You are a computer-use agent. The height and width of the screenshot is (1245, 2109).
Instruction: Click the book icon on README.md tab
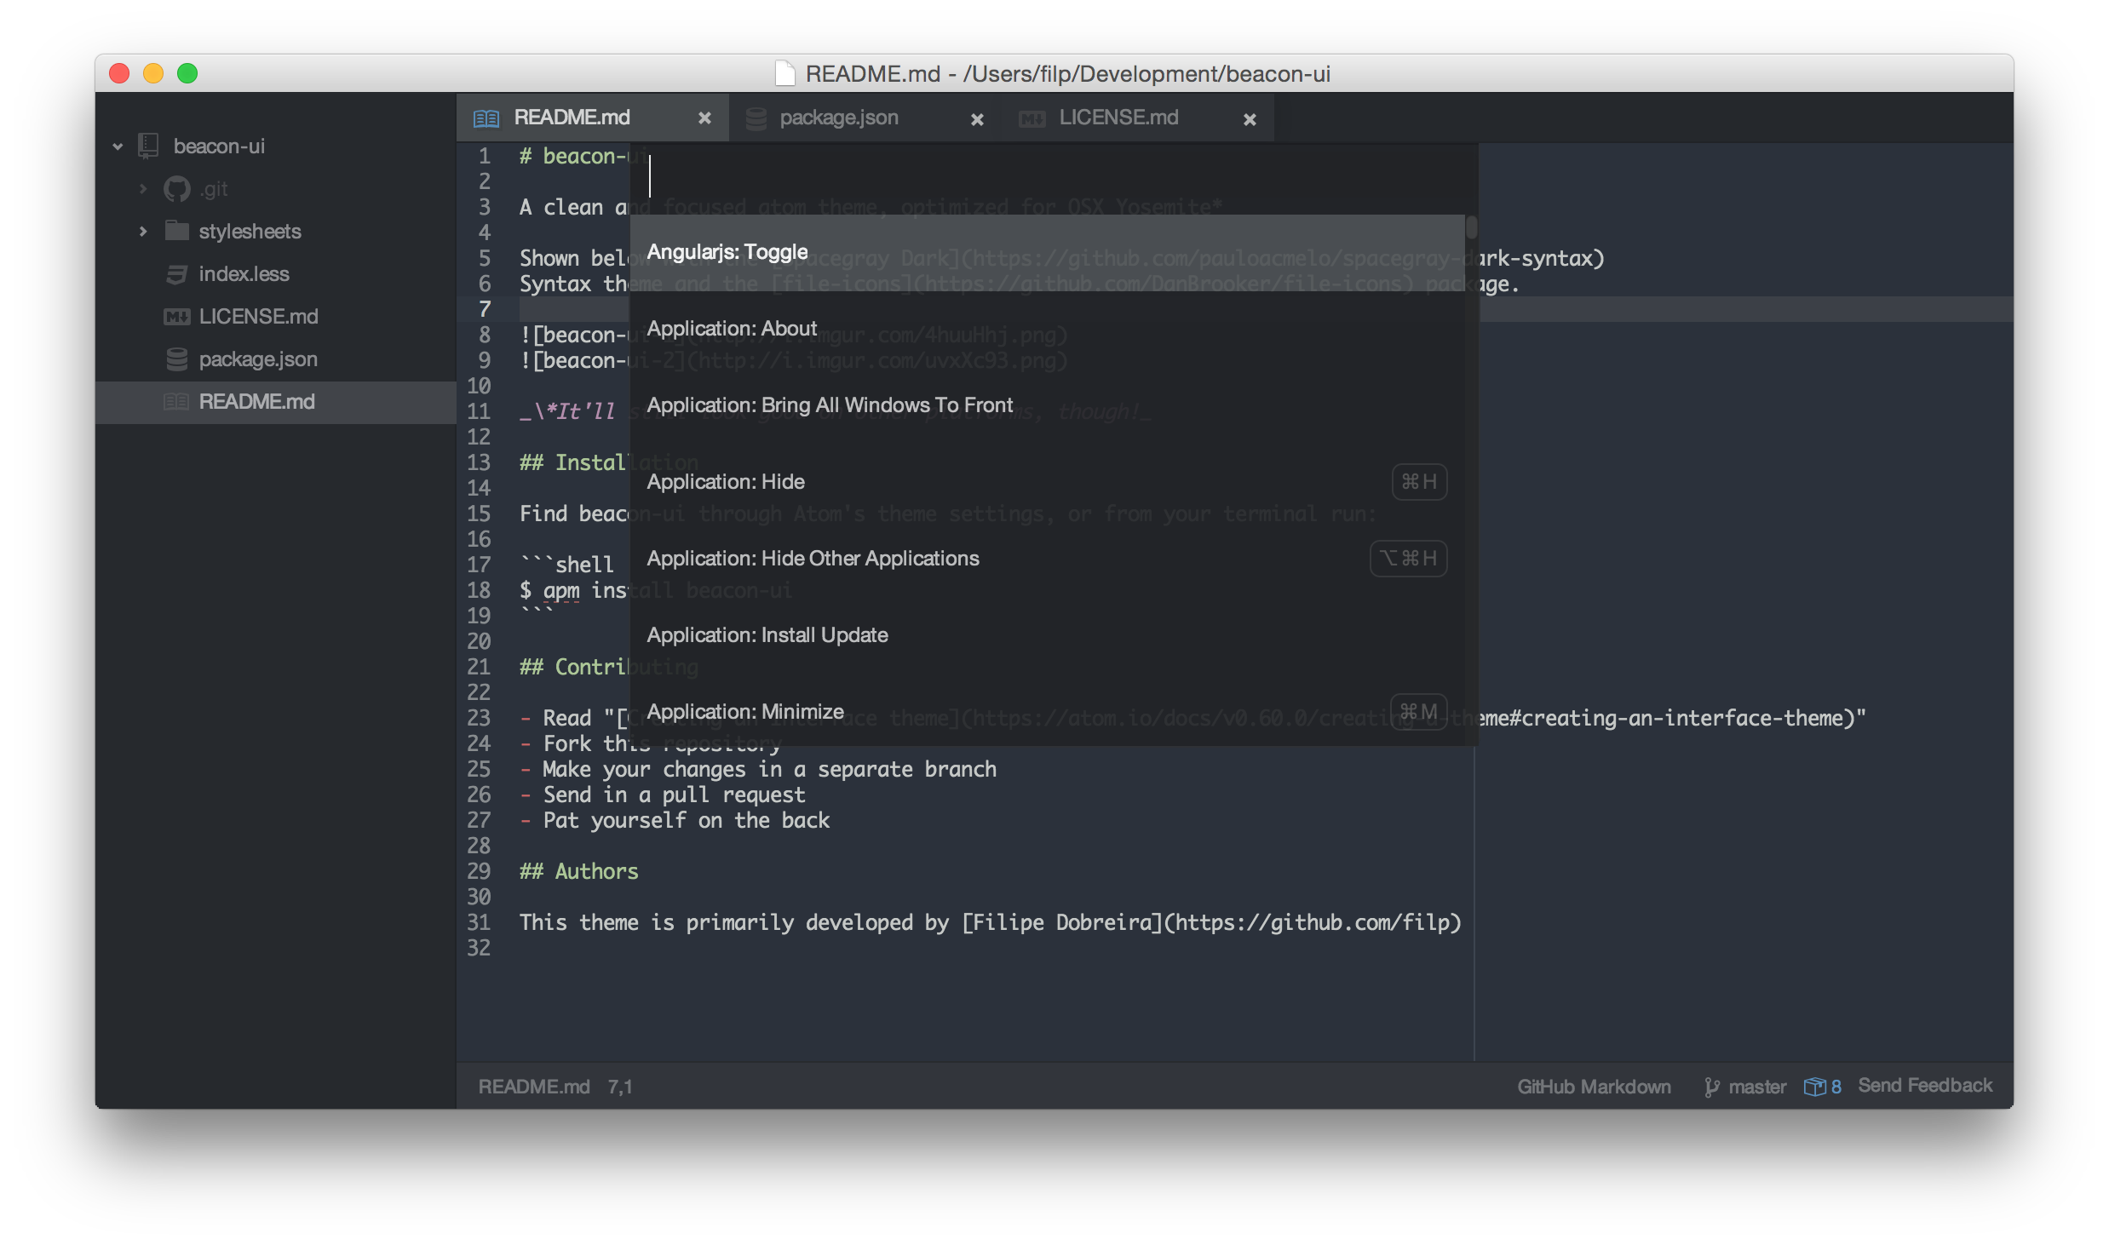tap(486, 118)
